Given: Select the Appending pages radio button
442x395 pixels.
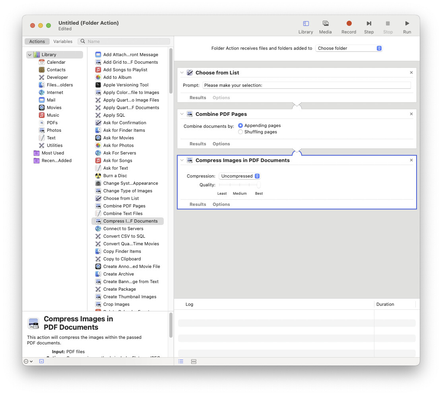Looking at the screenshot, I should pos(240,125).
